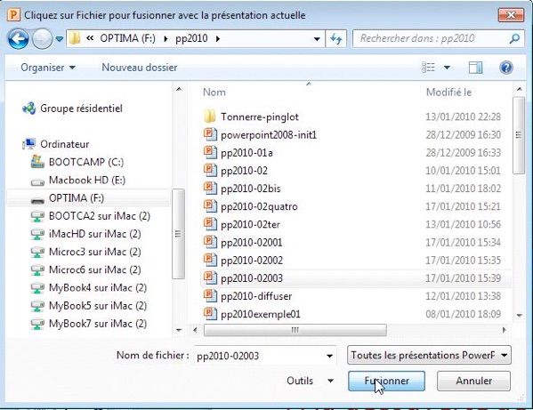Select BOOTCA2 sur iMac (2) network drive

pyautogui.click(x=100, y=216)
